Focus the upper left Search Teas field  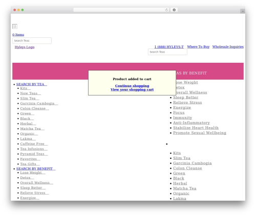click(32, 41)
